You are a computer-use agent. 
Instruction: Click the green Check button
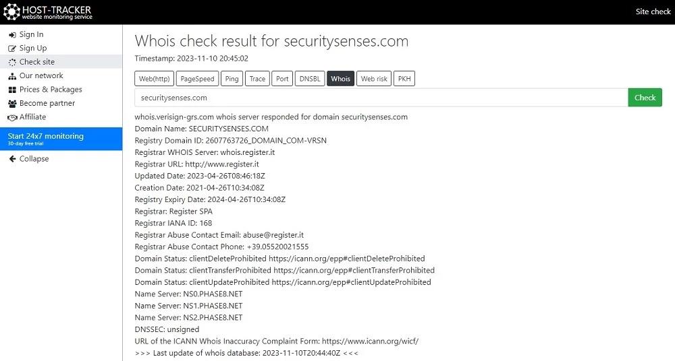pyautogui.click(x=645, y=98)
